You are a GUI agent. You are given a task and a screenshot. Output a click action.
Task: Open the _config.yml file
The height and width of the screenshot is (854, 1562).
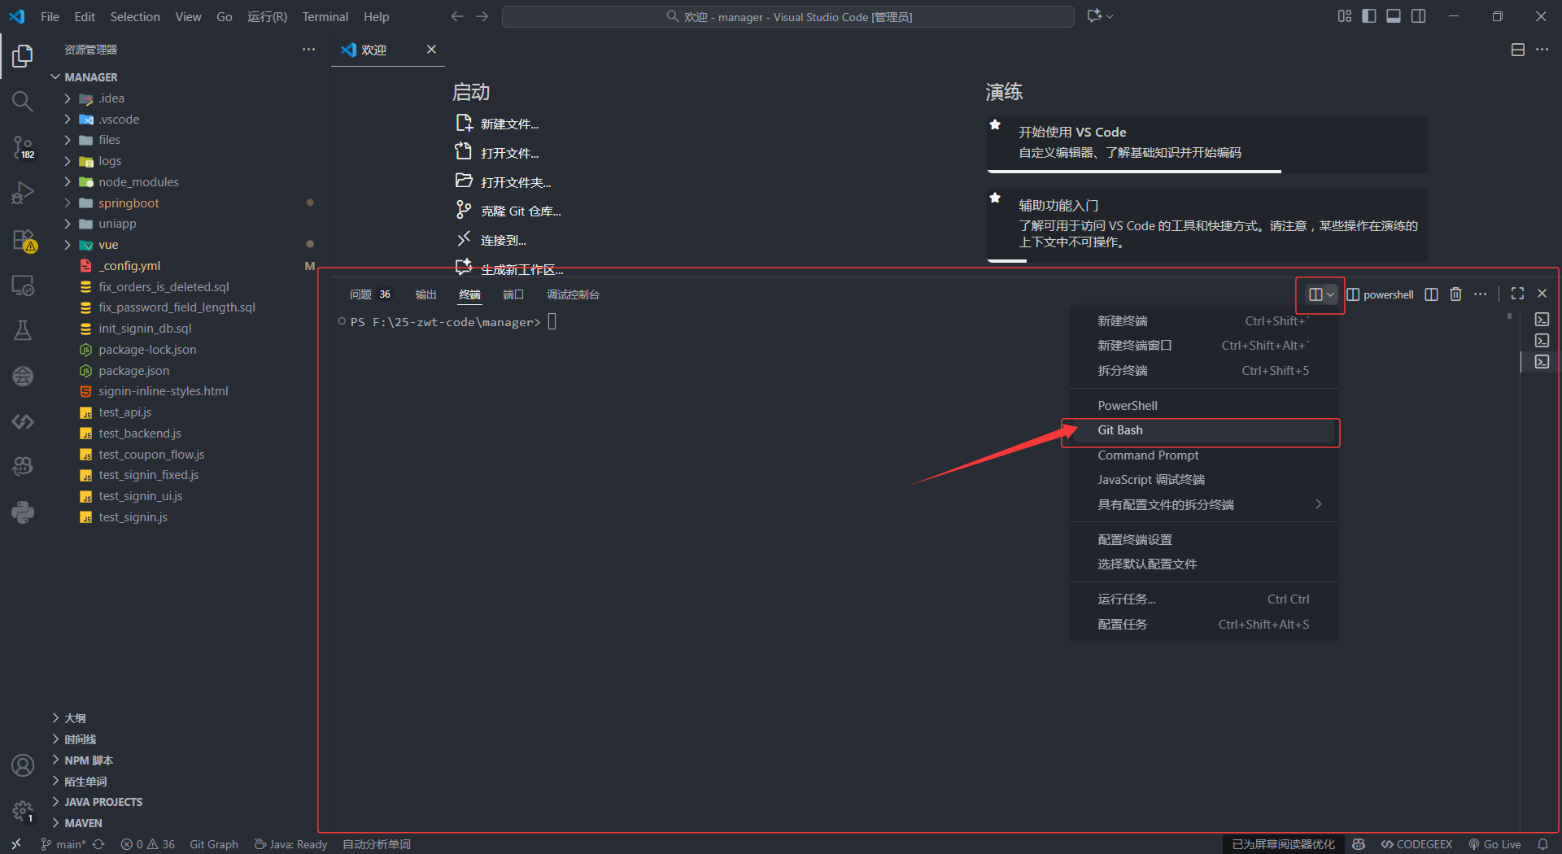click(129, 266)
